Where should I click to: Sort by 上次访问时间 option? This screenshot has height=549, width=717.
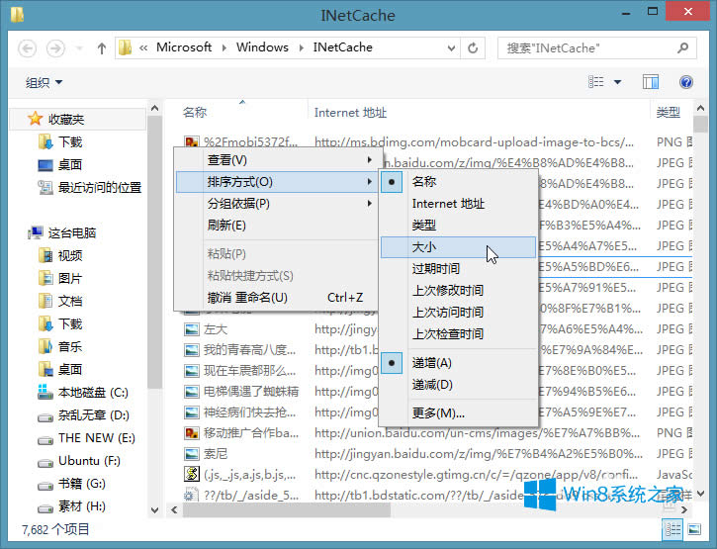458,312
